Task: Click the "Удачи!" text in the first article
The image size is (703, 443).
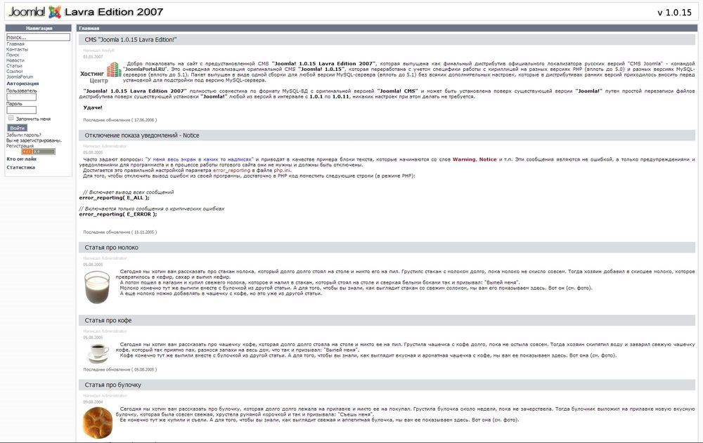Action: point(93,107)
